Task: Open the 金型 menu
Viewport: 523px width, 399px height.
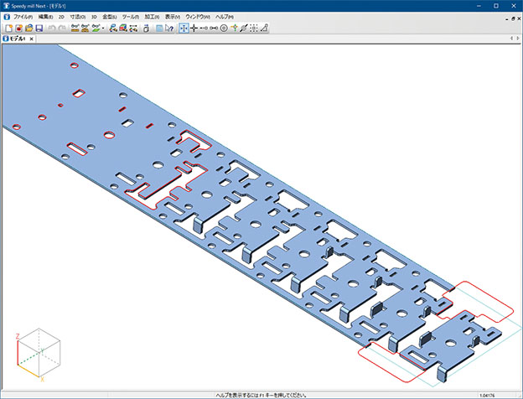Action: tap(109, 17)
